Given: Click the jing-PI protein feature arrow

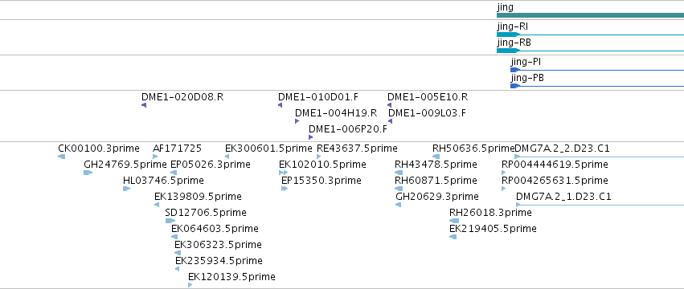Looking at the screenshot, I should point(597,70).
